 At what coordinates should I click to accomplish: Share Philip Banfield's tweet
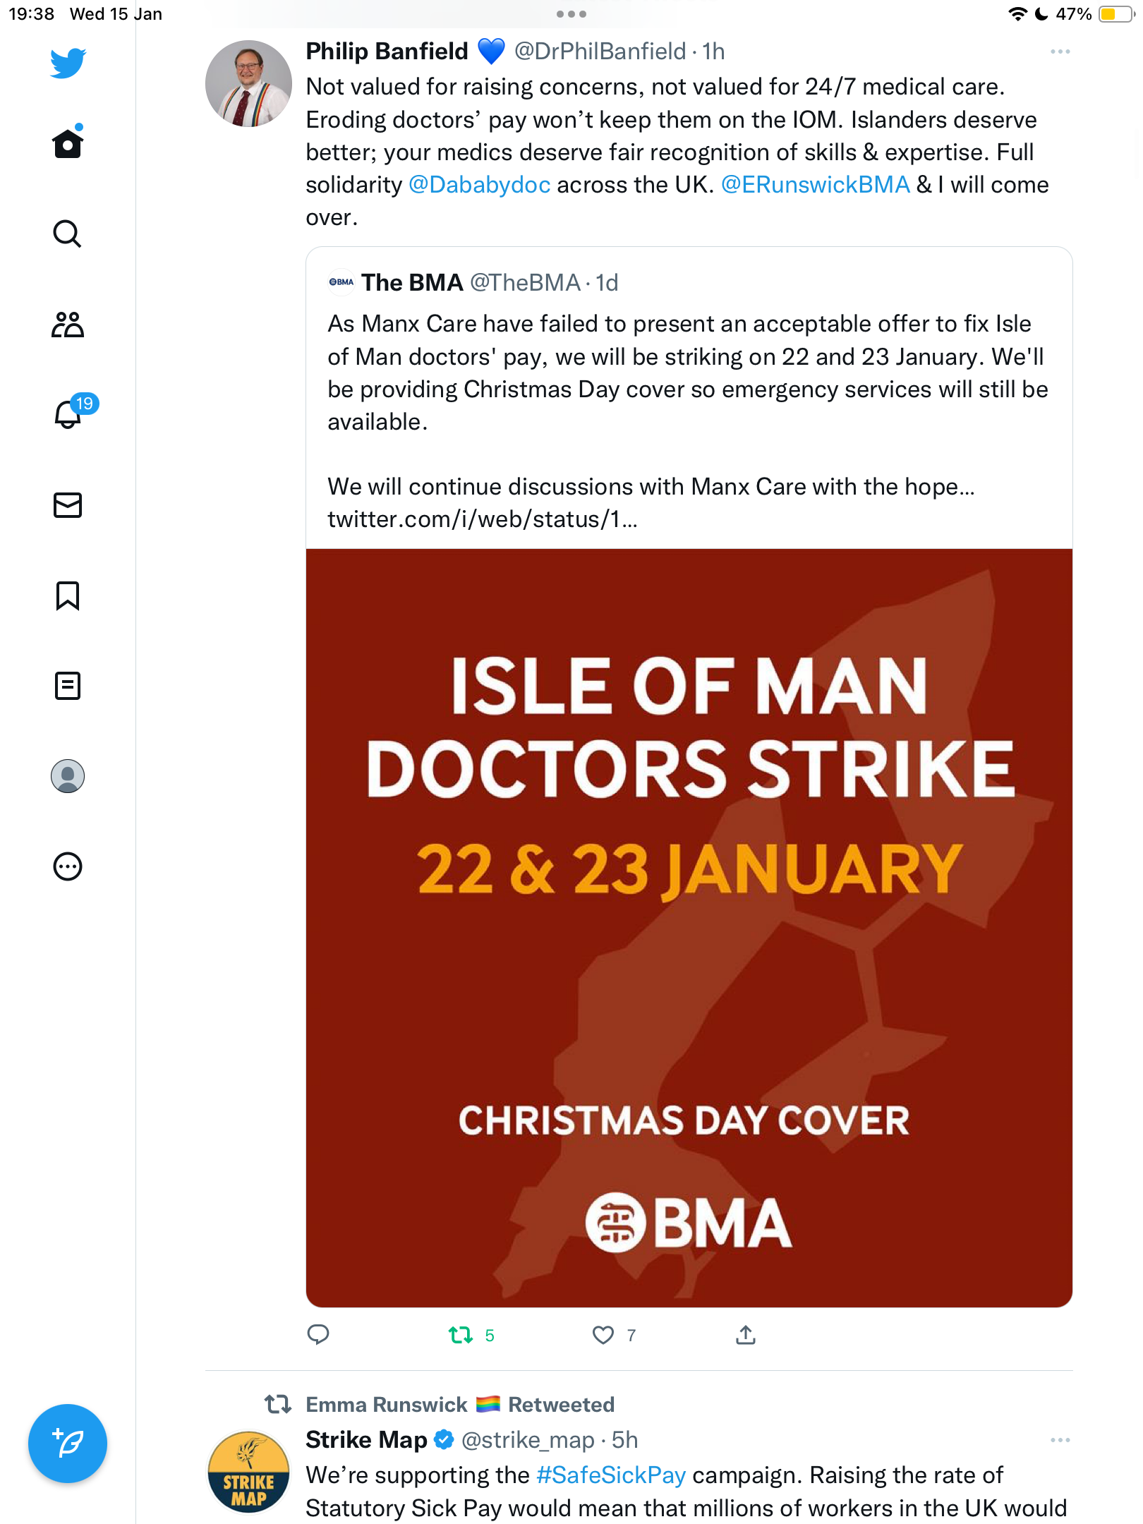pyautogui.click(x=746, y=1334)
